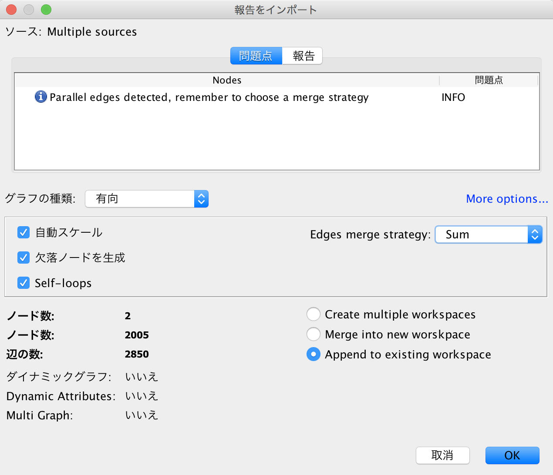Close the import report window
553x475 pixels.
[11, 10]
